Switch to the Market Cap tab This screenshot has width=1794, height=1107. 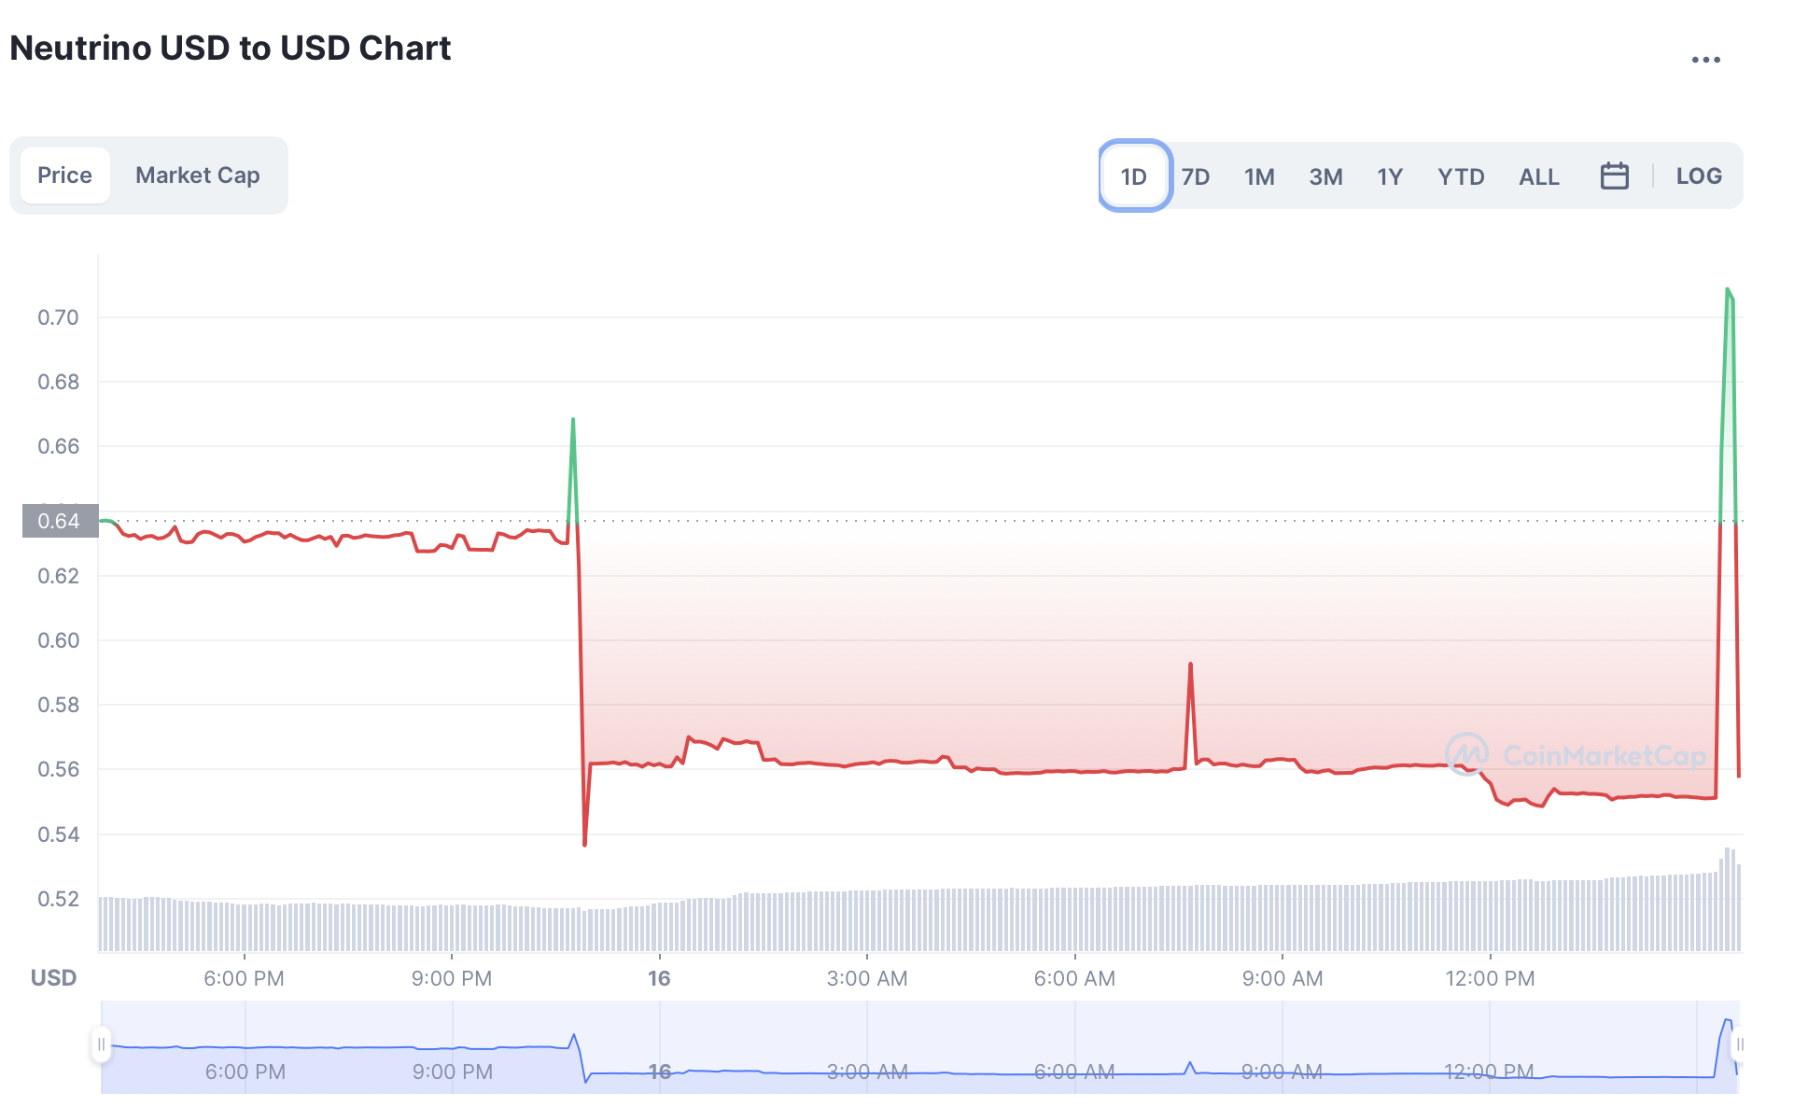(197, 175)
